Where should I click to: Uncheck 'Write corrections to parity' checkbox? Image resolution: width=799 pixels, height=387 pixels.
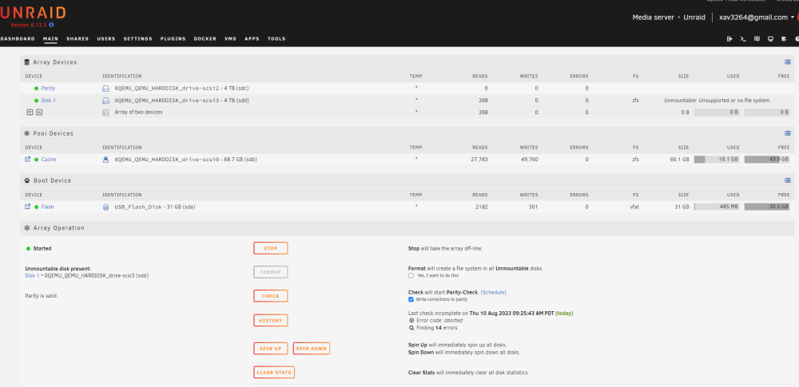tap(411, 299)
